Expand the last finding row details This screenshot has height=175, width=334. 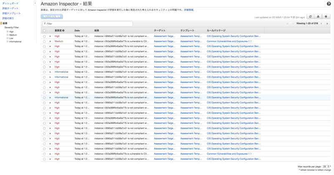50,159
